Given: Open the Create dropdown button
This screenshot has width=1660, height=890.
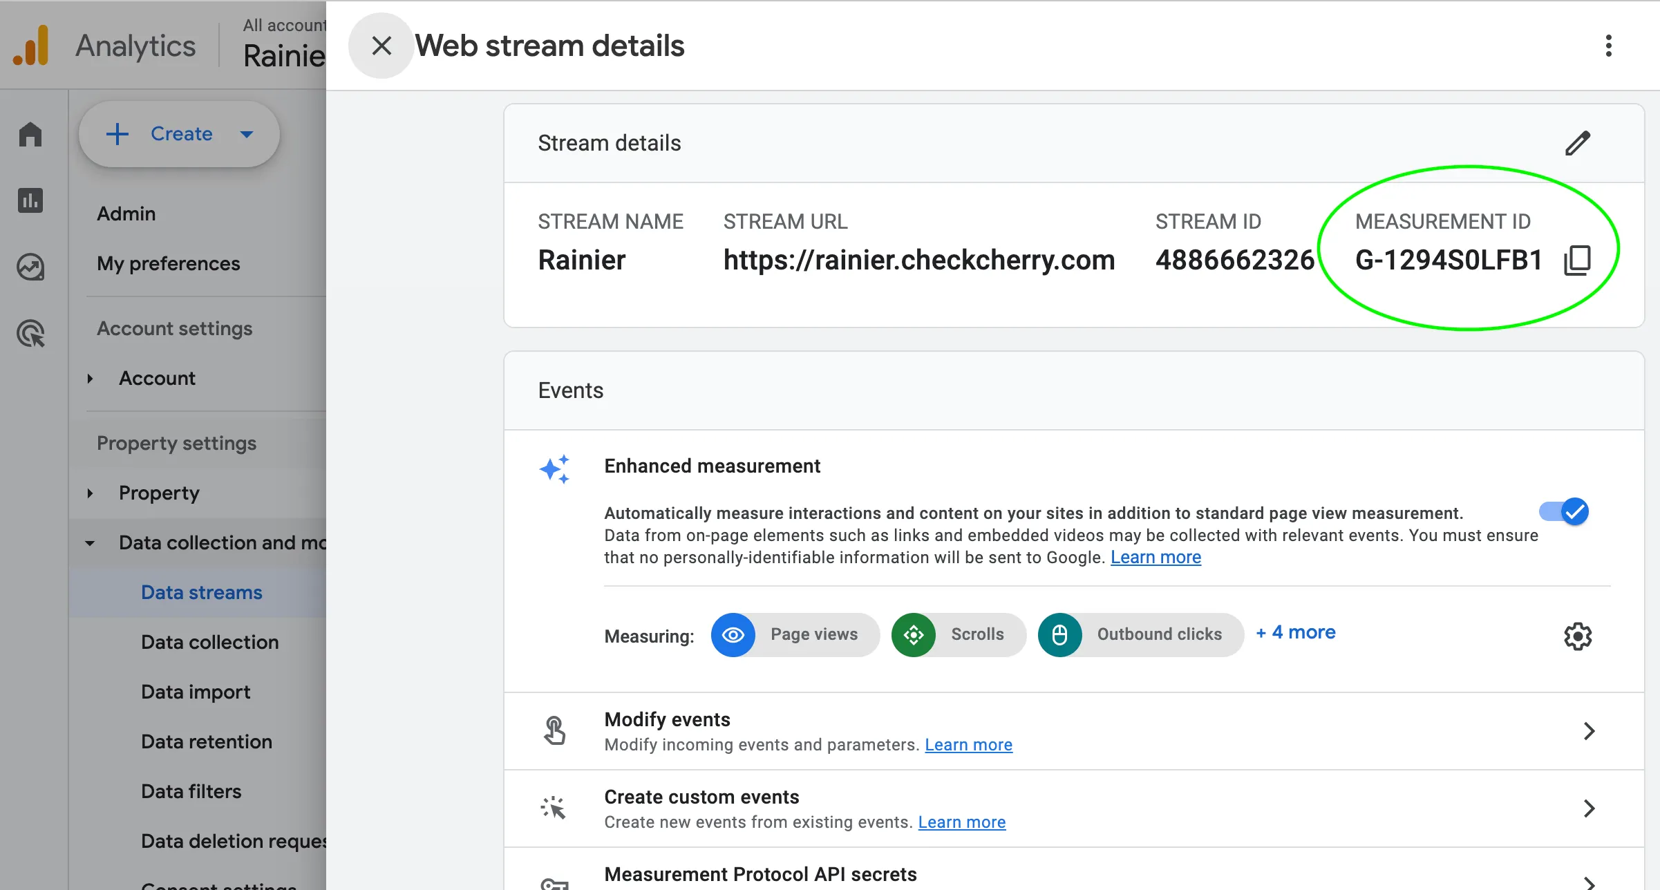Looking at the screenshot, I should [x=180, y=134].
